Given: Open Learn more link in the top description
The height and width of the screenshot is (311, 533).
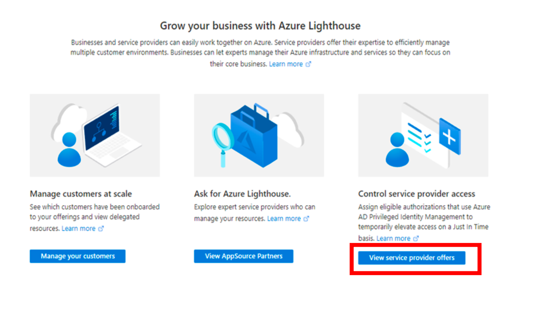Looking at the screenshot, I should tap(286, 64).
